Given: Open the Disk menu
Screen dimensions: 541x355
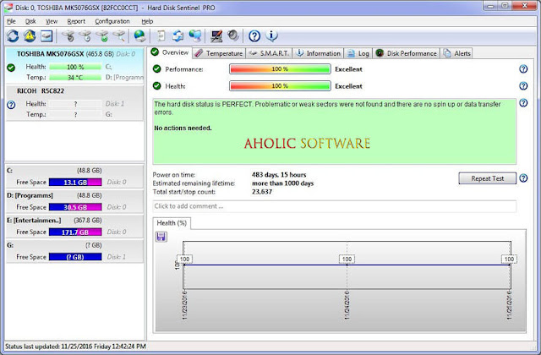Looking at the screenshot, I should point(30,21).
